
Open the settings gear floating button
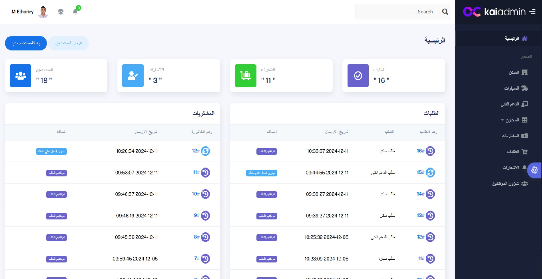pyautogui.click(x=534, y=170)
